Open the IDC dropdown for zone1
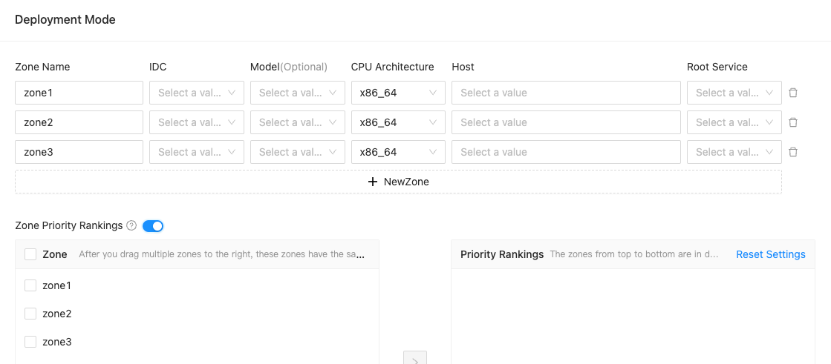Viewport: 831px width, 364px height. 197,93
